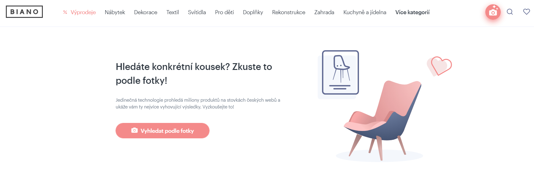Click the pink heart illustration

439,66
